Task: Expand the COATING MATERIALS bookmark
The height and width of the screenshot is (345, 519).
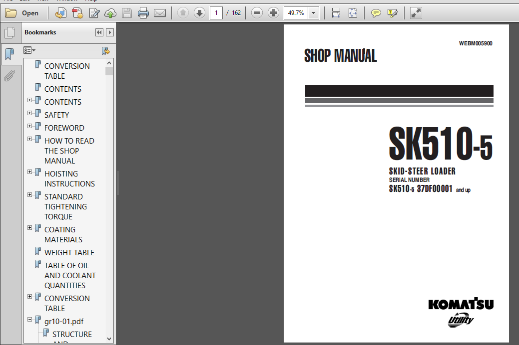Action: pos(30,228)
